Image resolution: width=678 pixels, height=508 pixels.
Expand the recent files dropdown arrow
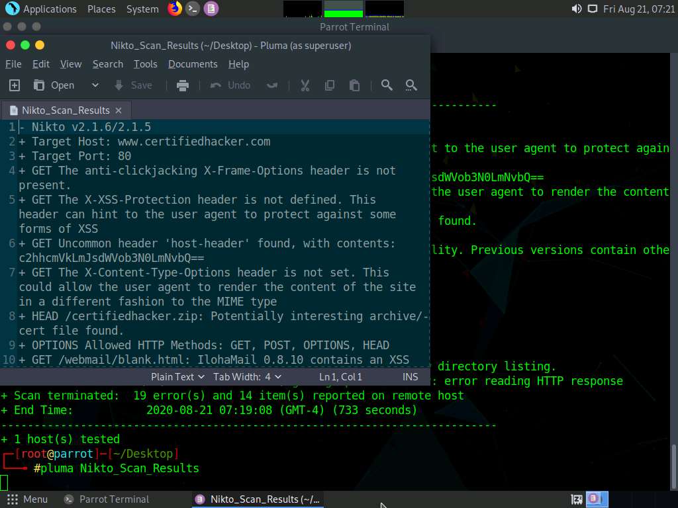click(x=95, y=85)
